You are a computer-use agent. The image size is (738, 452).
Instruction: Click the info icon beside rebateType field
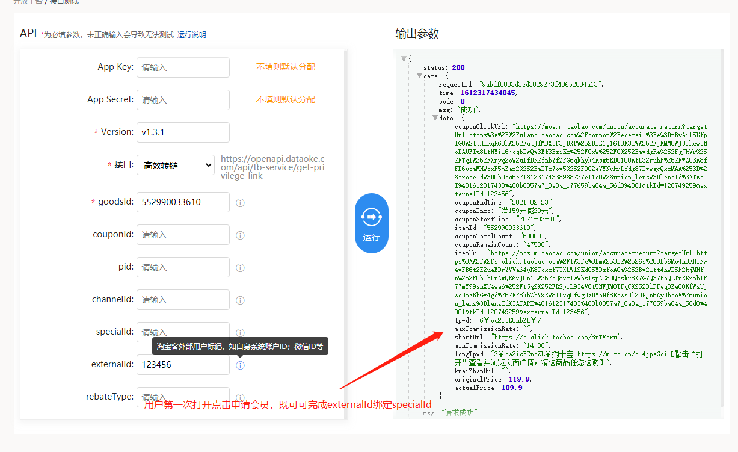click(x=240, y=397)
